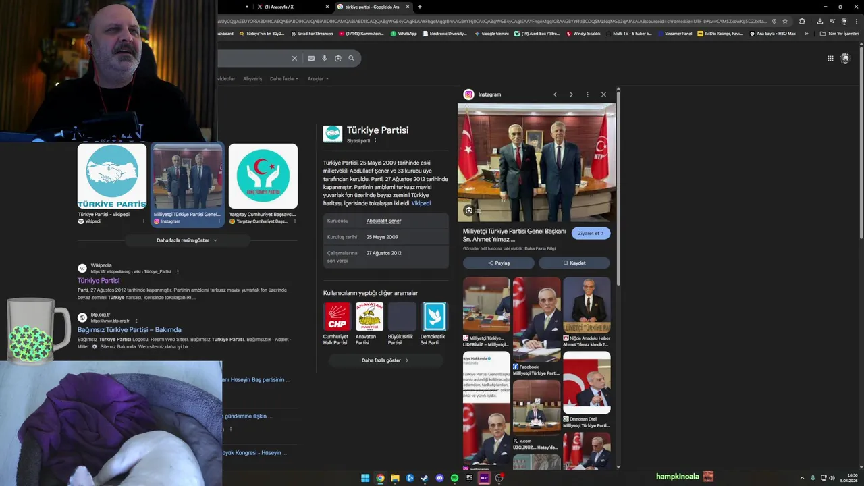The image size is (864, 486).
Task: Submit search using the magnifier icon
Action: click(x=351, y=59)
